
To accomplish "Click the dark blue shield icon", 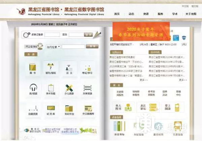I will click(184, 38).
